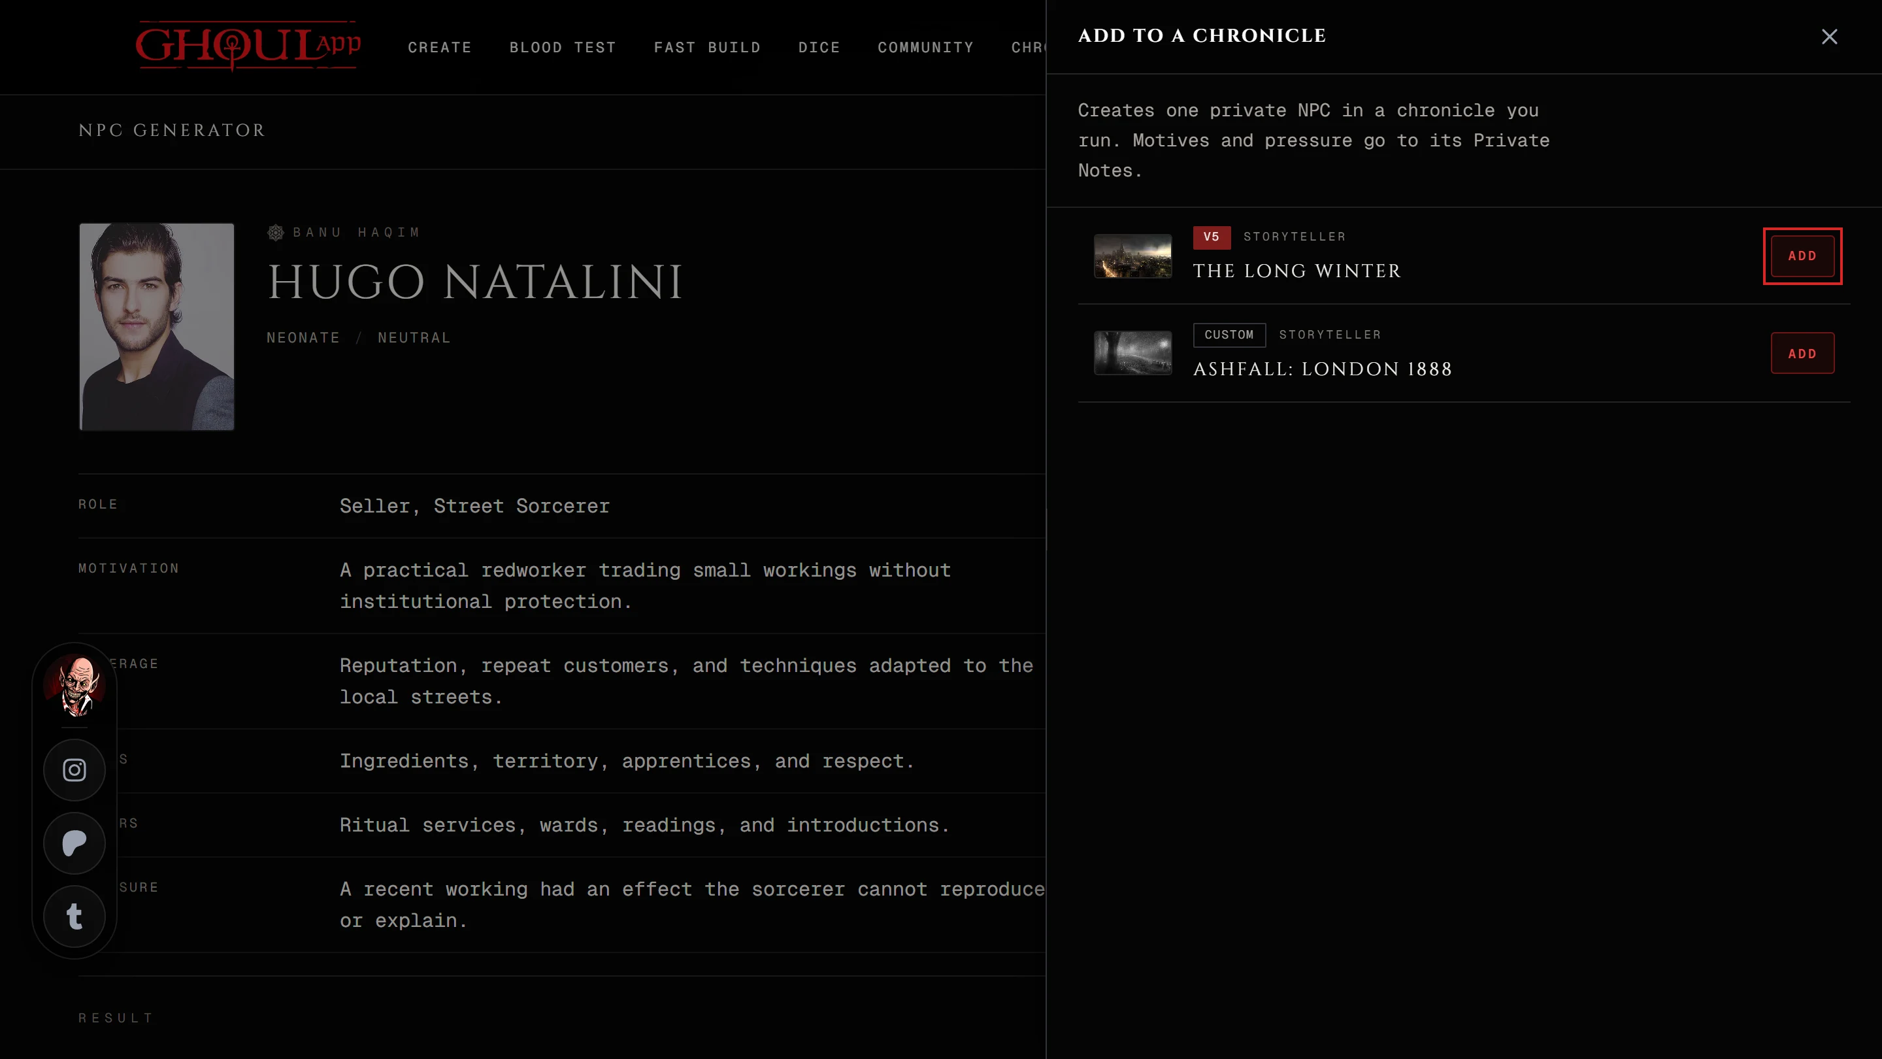The image size is (1882, 1059).
Task: Click the Neonate rank label
Action: point(303,338)
